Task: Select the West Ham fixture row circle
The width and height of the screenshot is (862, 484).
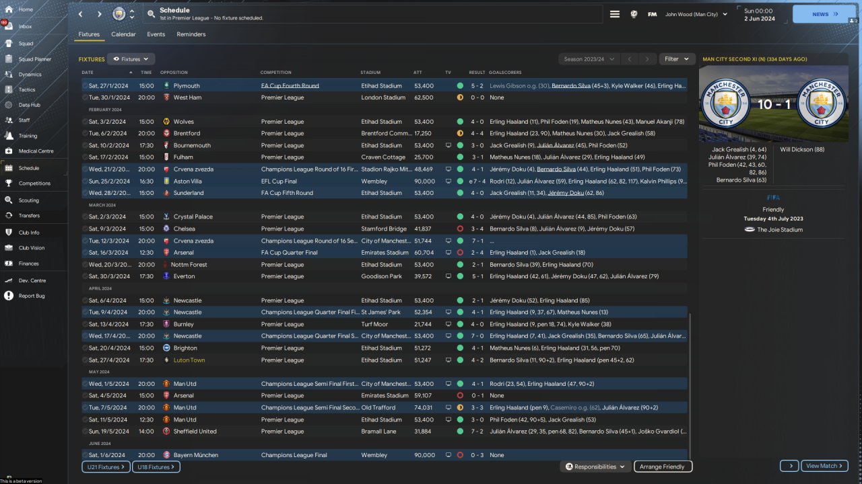Action: (x=86, y=97)
